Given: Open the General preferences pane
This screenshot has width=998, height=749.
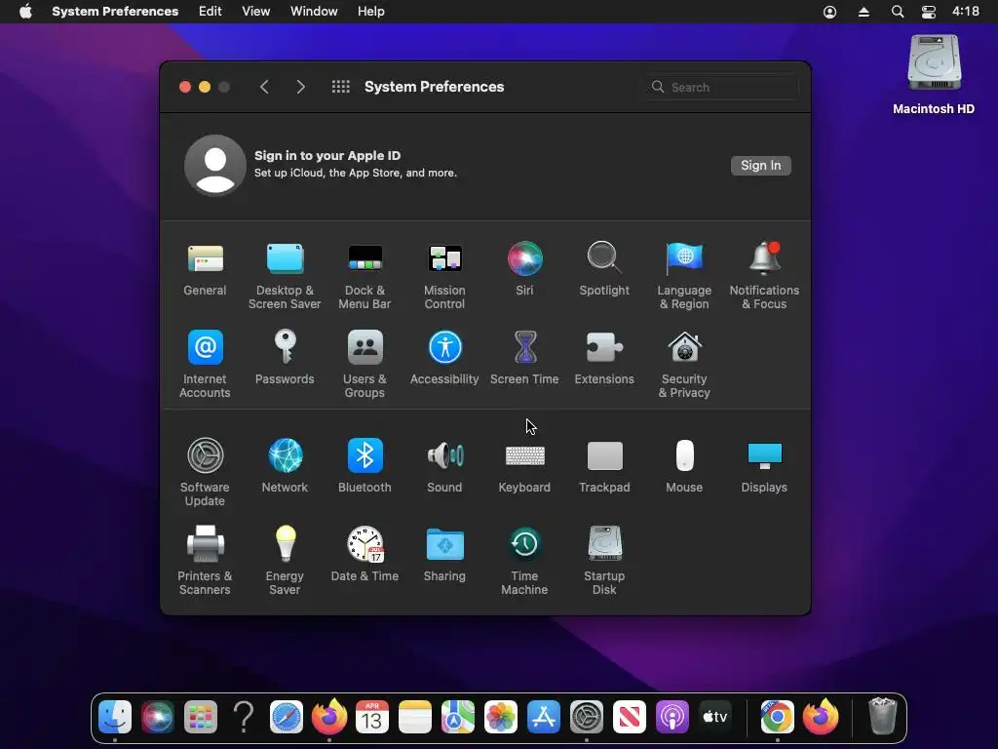Looking at the screenshot, I should pyautogui.click(x=205, y=259).
